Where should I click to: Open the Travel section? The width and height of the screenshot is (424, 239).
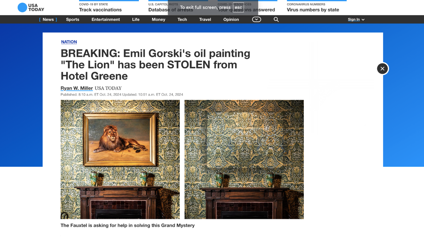click(x=205, y=20)
